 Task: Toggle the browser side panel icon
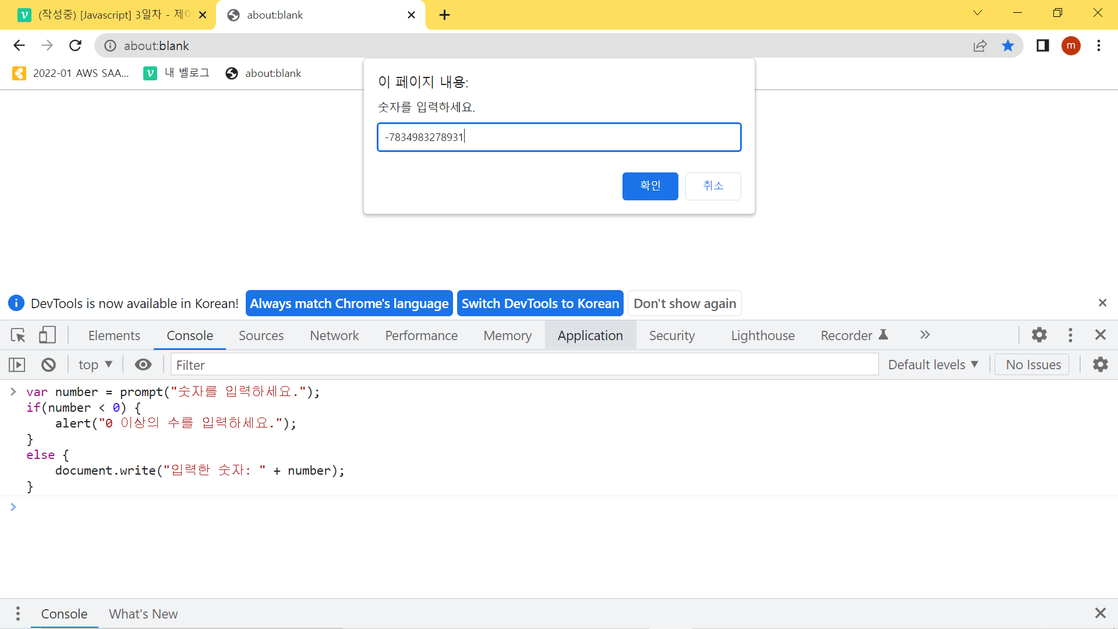pyautogui.click(x=1042, y=46)
